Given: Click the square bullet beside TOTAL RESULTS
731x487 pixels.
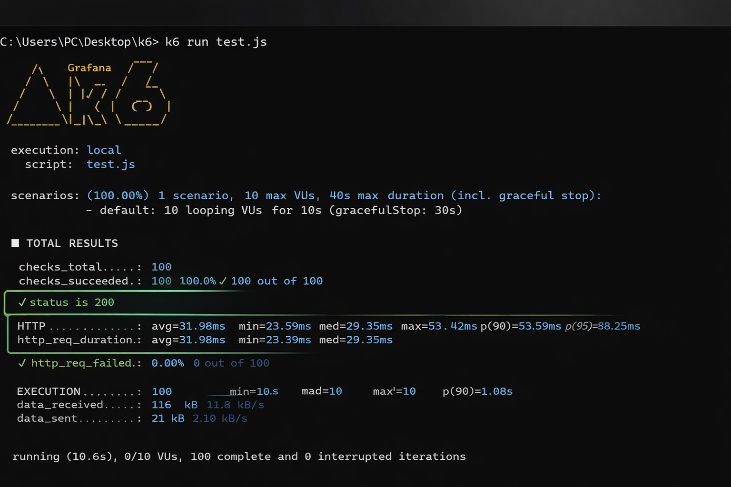Looking at the screenshot, I should (15, 243).
